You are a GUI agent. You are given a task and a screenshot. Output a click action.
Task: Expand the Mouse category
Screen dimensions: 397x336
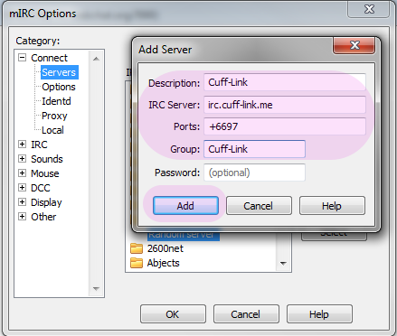click(x=22, y=173)
